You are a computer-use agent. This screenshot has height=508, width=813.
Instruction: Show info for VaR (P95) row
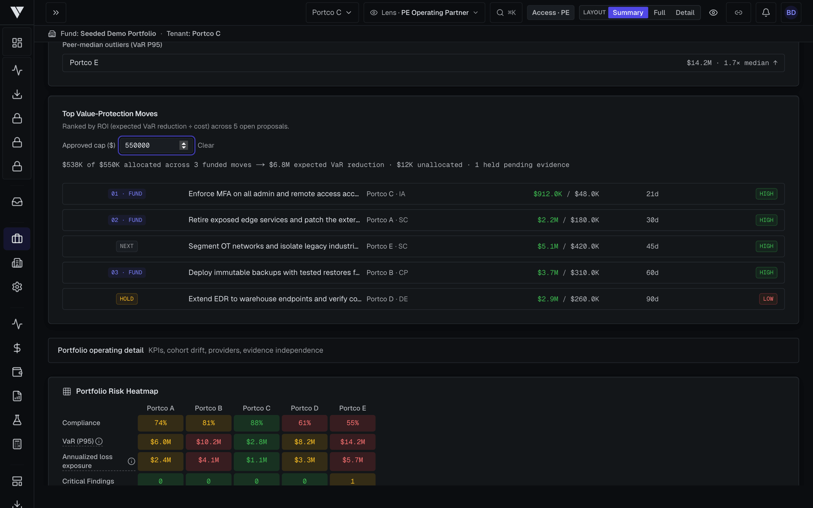[99, 441]
